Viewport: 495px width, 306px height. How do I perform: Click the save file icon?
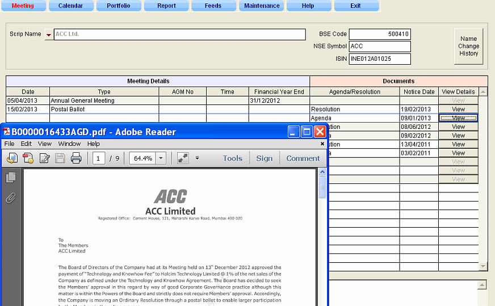pos(60,158)
